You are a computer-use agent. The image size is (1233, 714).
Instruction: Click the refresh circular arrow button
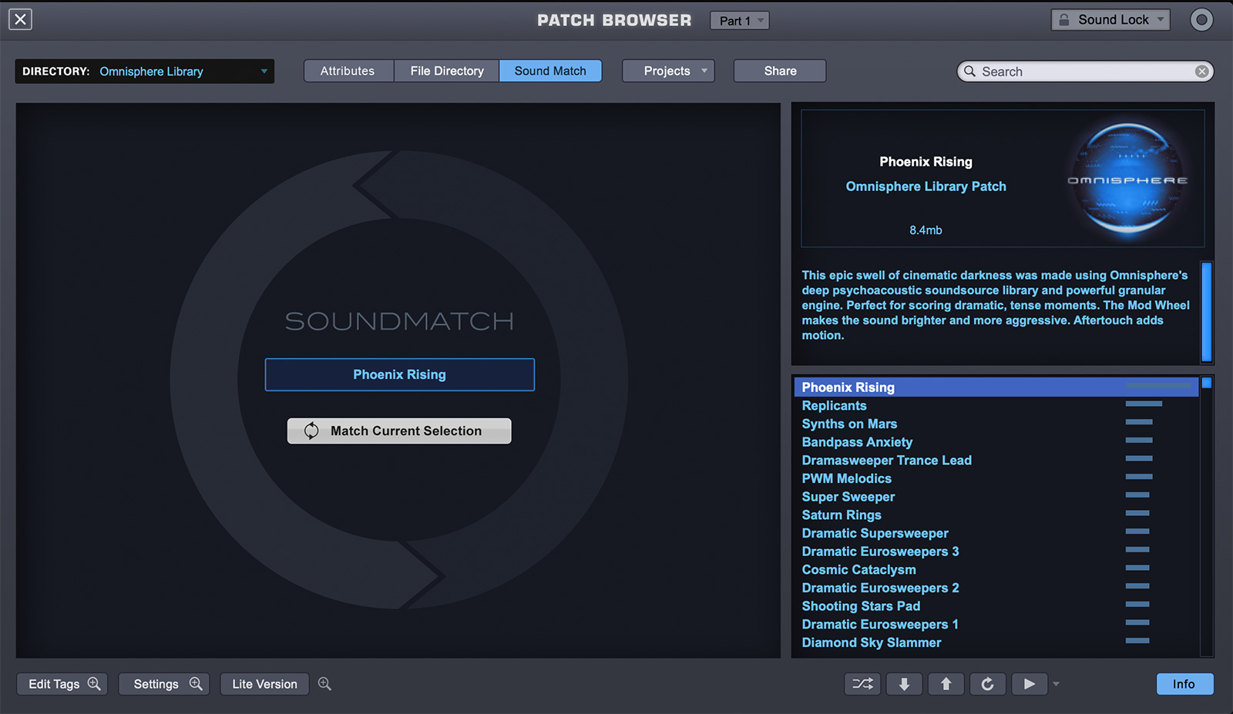pyautogui.click(x=988, y=684)
